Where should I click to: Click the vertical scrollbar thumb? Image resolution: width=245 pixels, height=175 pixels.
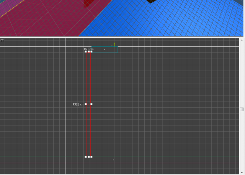pyautogui.click(x=242, y=109)
